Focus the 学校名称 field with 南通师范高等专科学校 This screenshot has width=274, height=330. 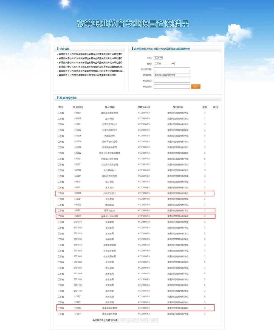172,75
